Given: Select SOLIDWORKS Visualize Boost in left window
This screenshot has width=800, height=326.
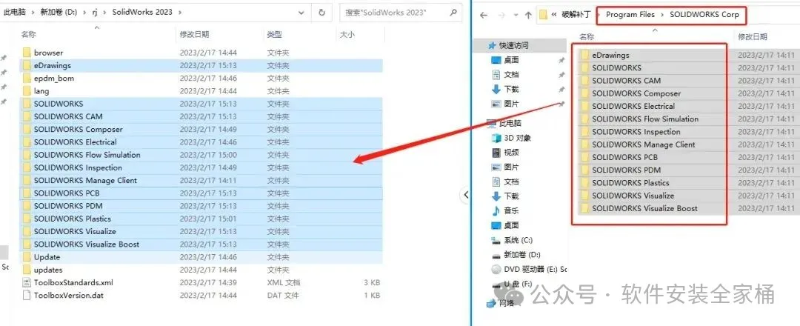Looking at the screenshot, I should coord(201,244).
